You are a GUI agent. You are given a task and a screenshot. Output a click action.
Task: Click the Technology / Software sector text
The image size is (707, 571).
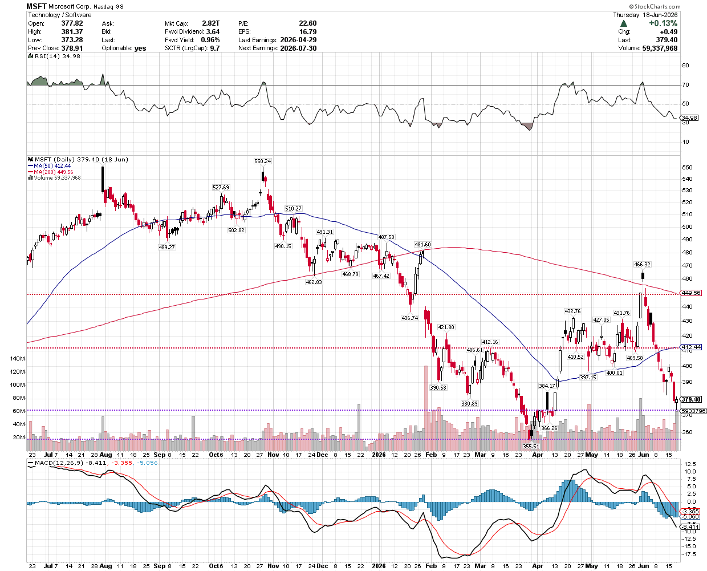(x=60, y=15)
